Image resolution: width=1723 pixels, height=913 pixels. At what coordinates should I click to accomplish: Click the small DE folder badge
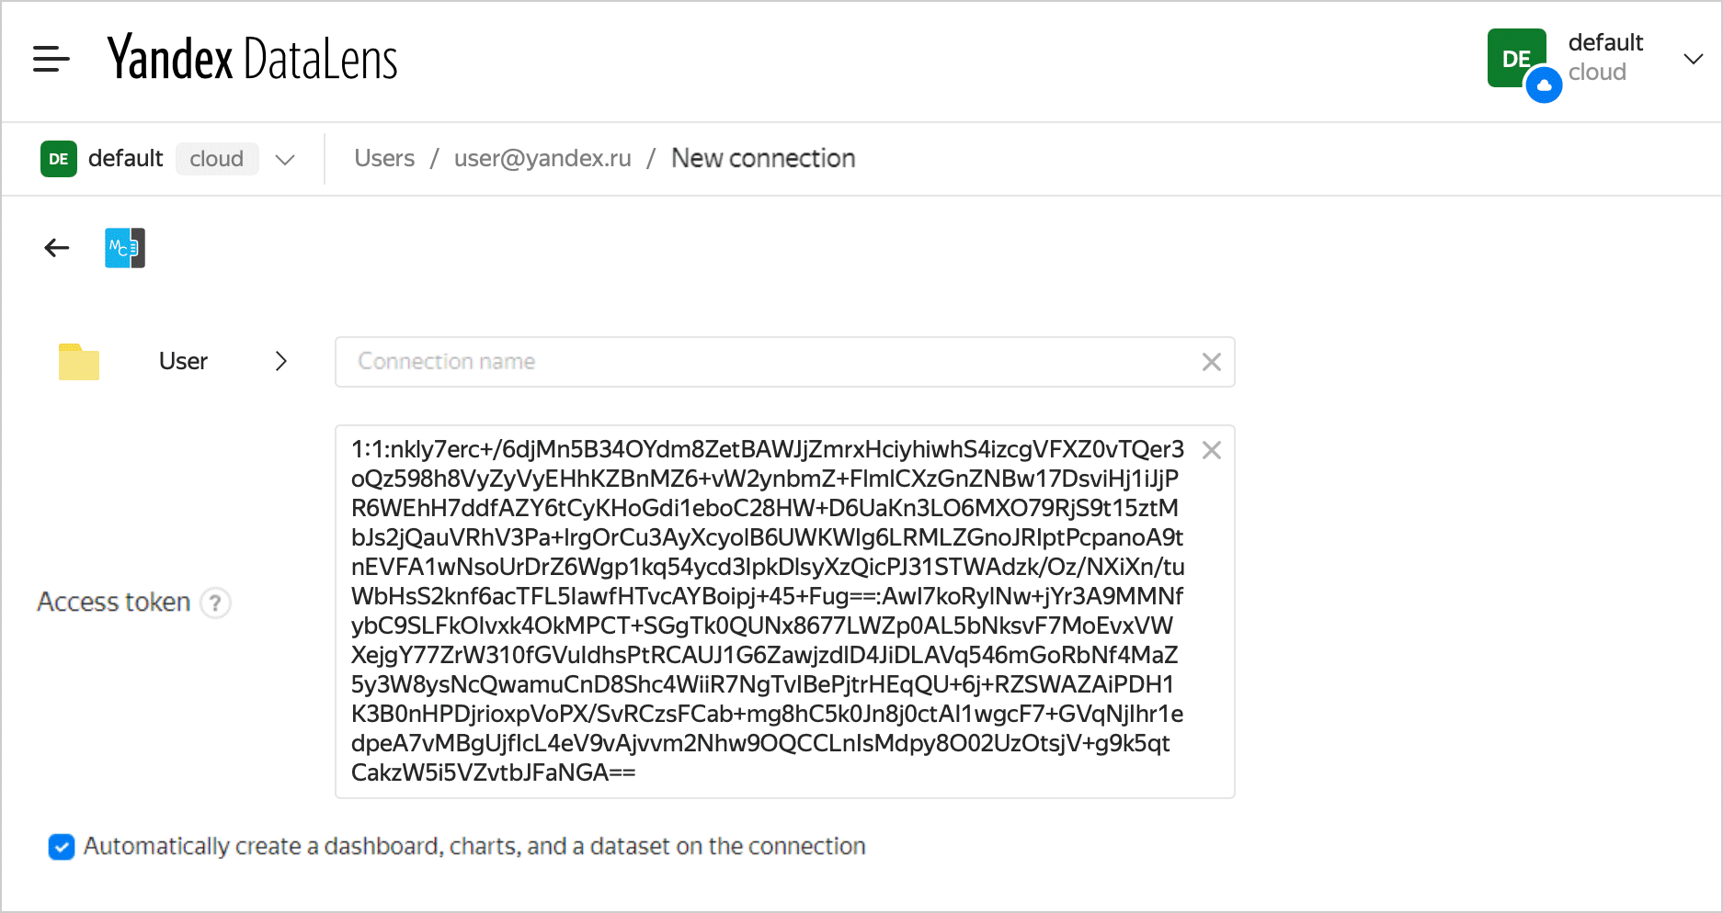pyautogui.click(x=59, y=159)
